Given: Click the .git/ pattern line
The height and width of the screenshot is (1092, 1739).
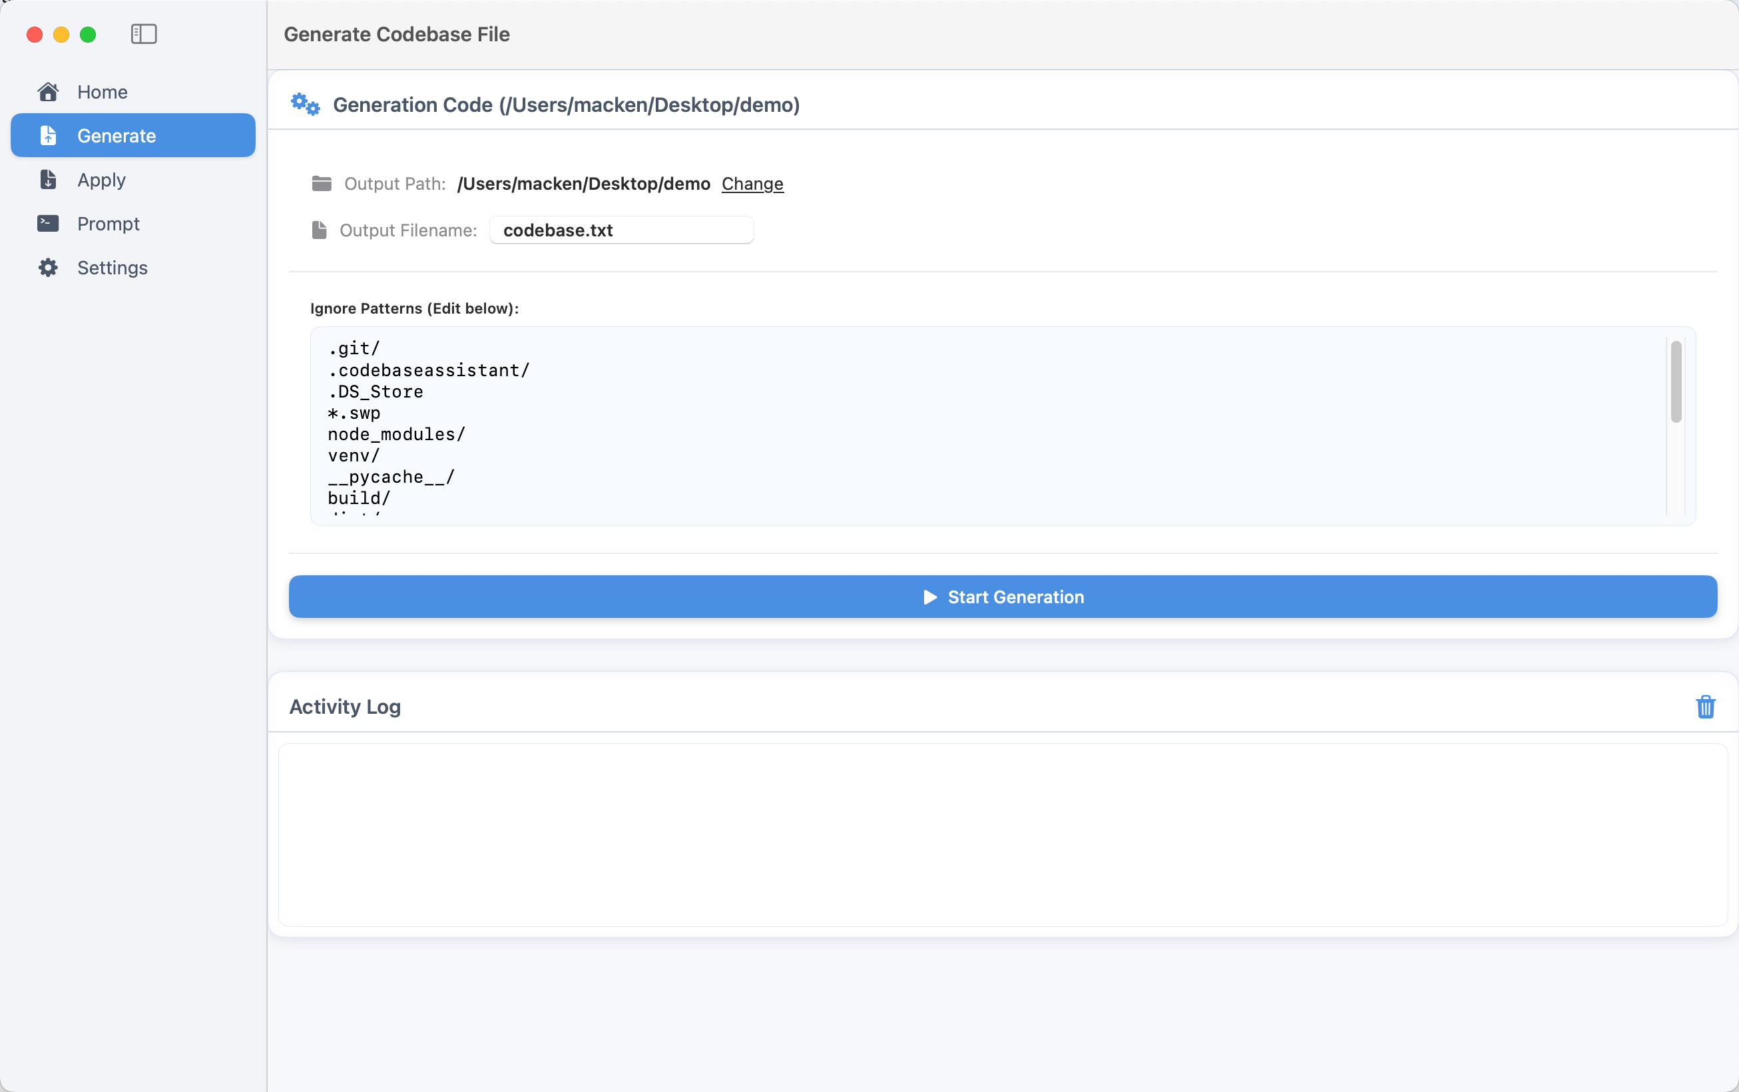Looking at the screenshot, I should [x=354, y=349].
